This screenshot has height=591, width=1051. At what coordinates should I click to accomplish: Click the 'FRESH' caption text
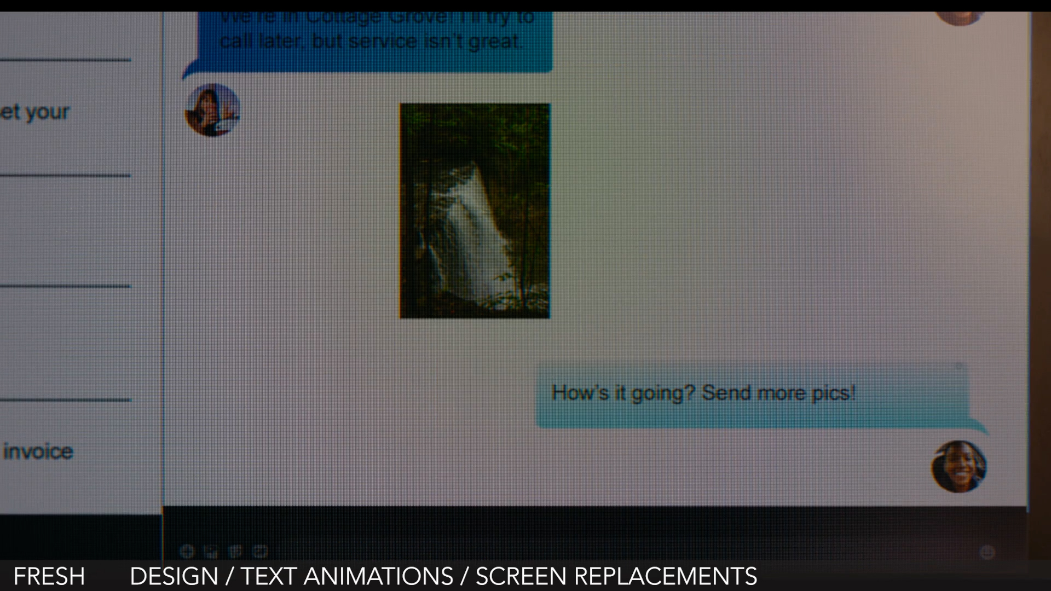[x=49, y=576]
